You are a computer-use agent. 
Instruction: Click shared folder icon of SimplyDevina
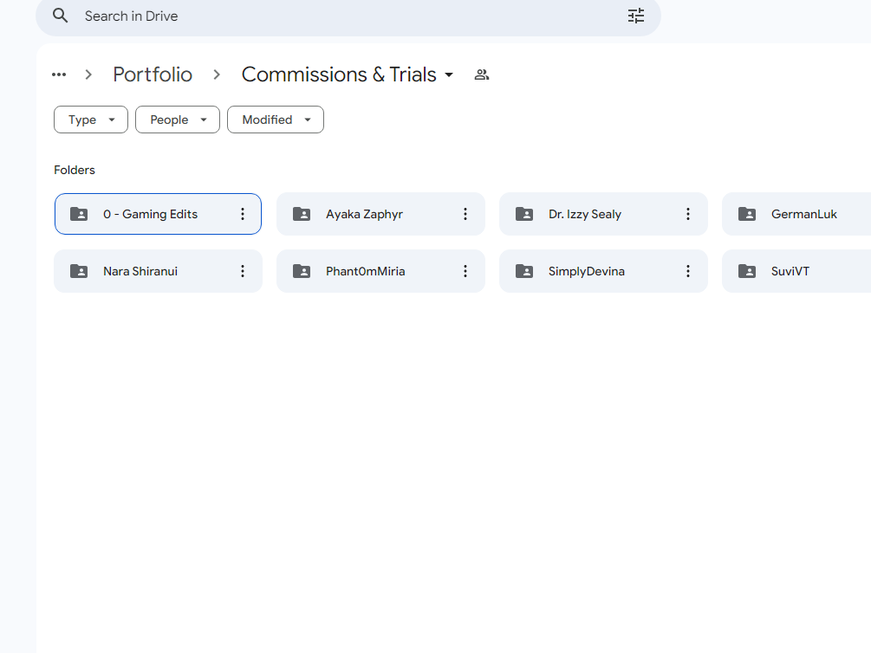point(524,271)
